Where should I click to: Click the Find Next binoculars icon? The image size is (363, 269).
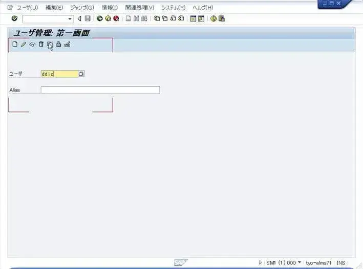(144, 18)
